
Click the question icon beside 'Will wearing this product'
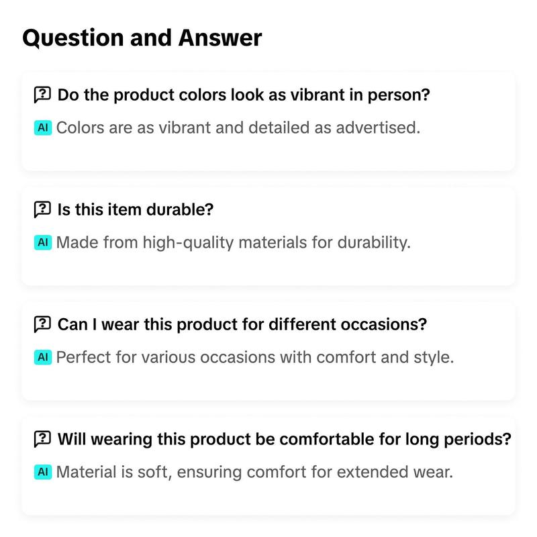42,439
